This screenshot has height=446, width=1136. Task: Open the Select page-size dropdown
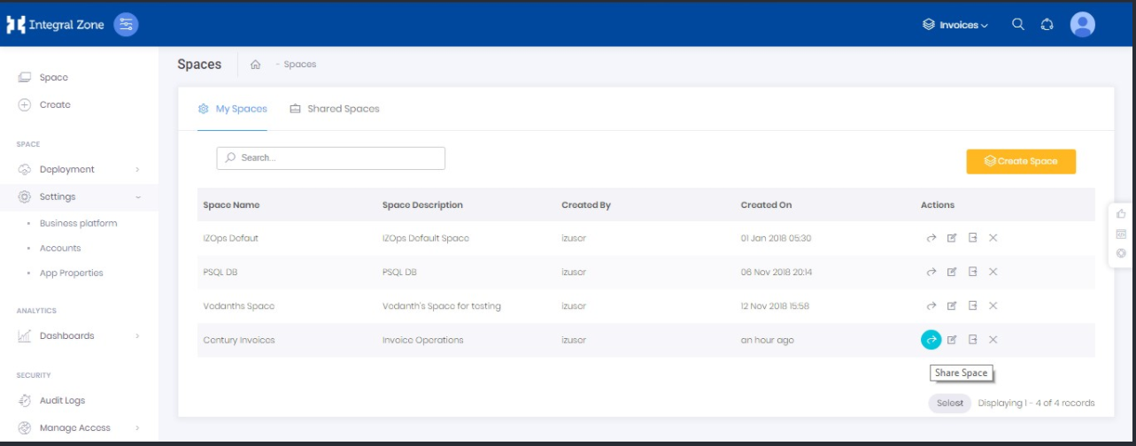950,403
